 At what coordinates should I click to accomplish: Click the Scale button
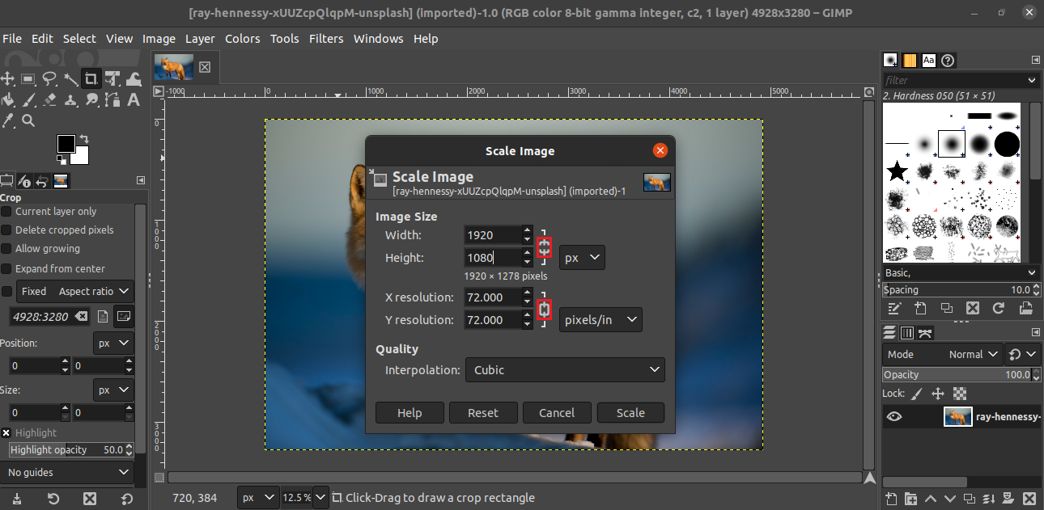pyautogui.click(x=630, y=412)
